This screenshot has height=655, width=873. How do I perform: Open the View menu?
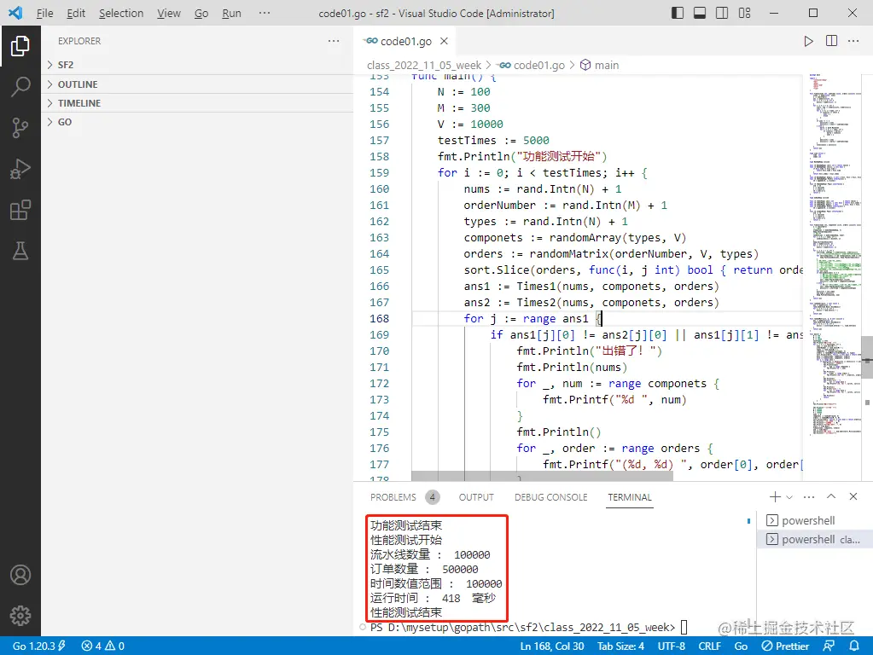pyautogui.click(x=169, y=13)
